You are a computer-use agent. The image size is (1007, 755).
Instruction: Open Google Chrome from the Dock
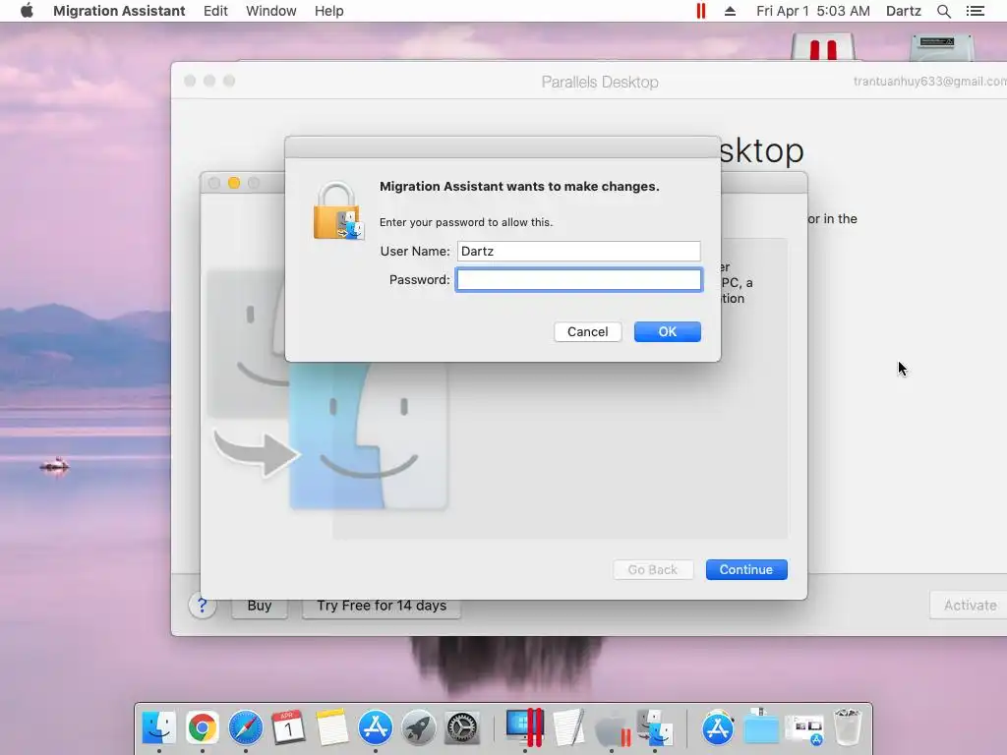[203, 728]
